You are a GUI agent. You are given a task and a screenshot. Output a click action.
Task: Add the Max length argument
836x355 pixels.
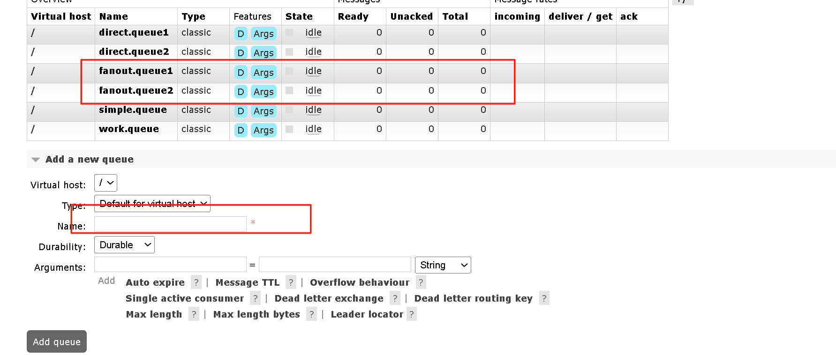point(154,314)
